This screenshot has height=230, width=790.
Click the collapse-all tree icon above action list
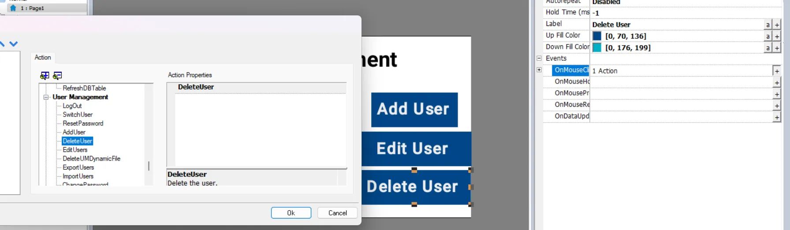click(57, 76)
